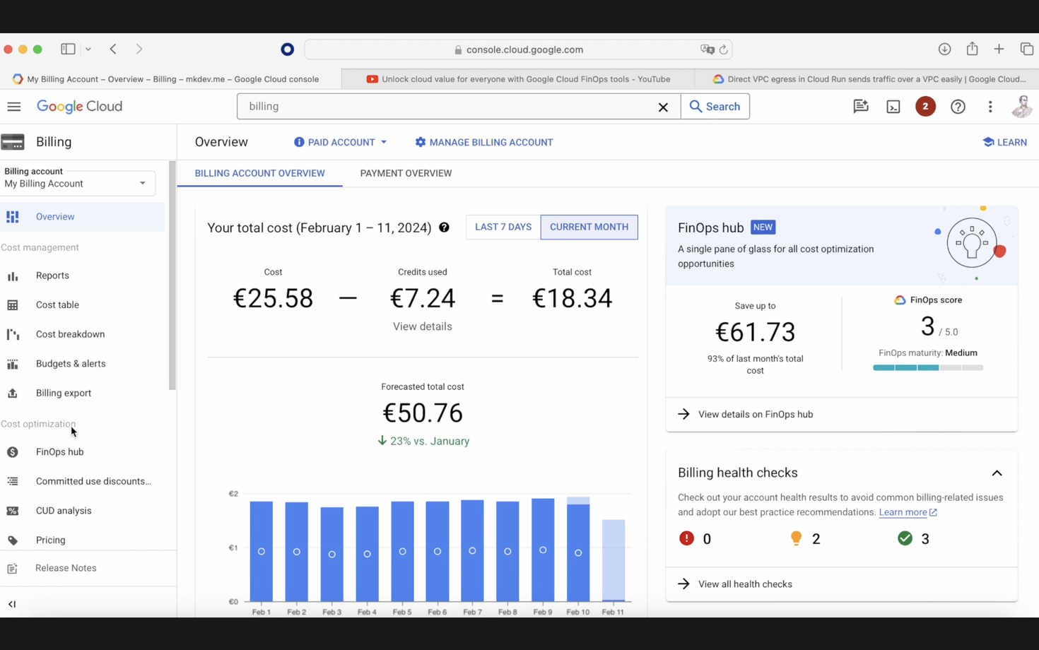
Task: Expand the PAID ACCOUNT dropdown
Action: (x=341, y=142)
